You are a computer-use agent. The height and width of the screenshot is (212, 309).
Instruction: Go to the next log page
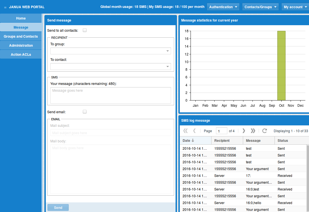pyautogui.click(x=244, y=131)
